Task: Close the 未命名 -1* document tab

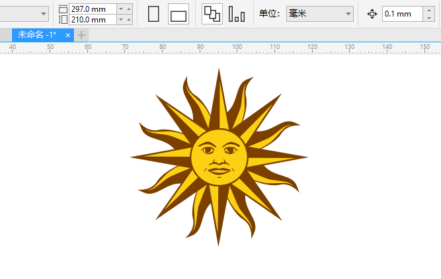Action: (67, 35)
